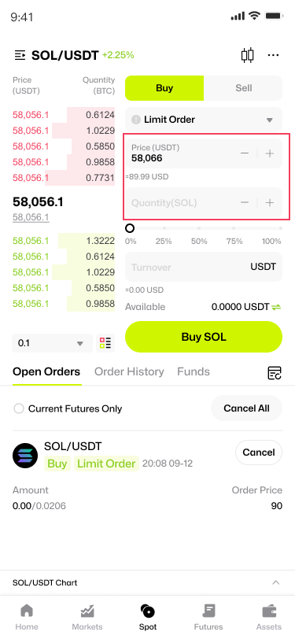Go to Markets in bottom navigation
Viewport: 295px width, 639px height.
coord(87,618)
